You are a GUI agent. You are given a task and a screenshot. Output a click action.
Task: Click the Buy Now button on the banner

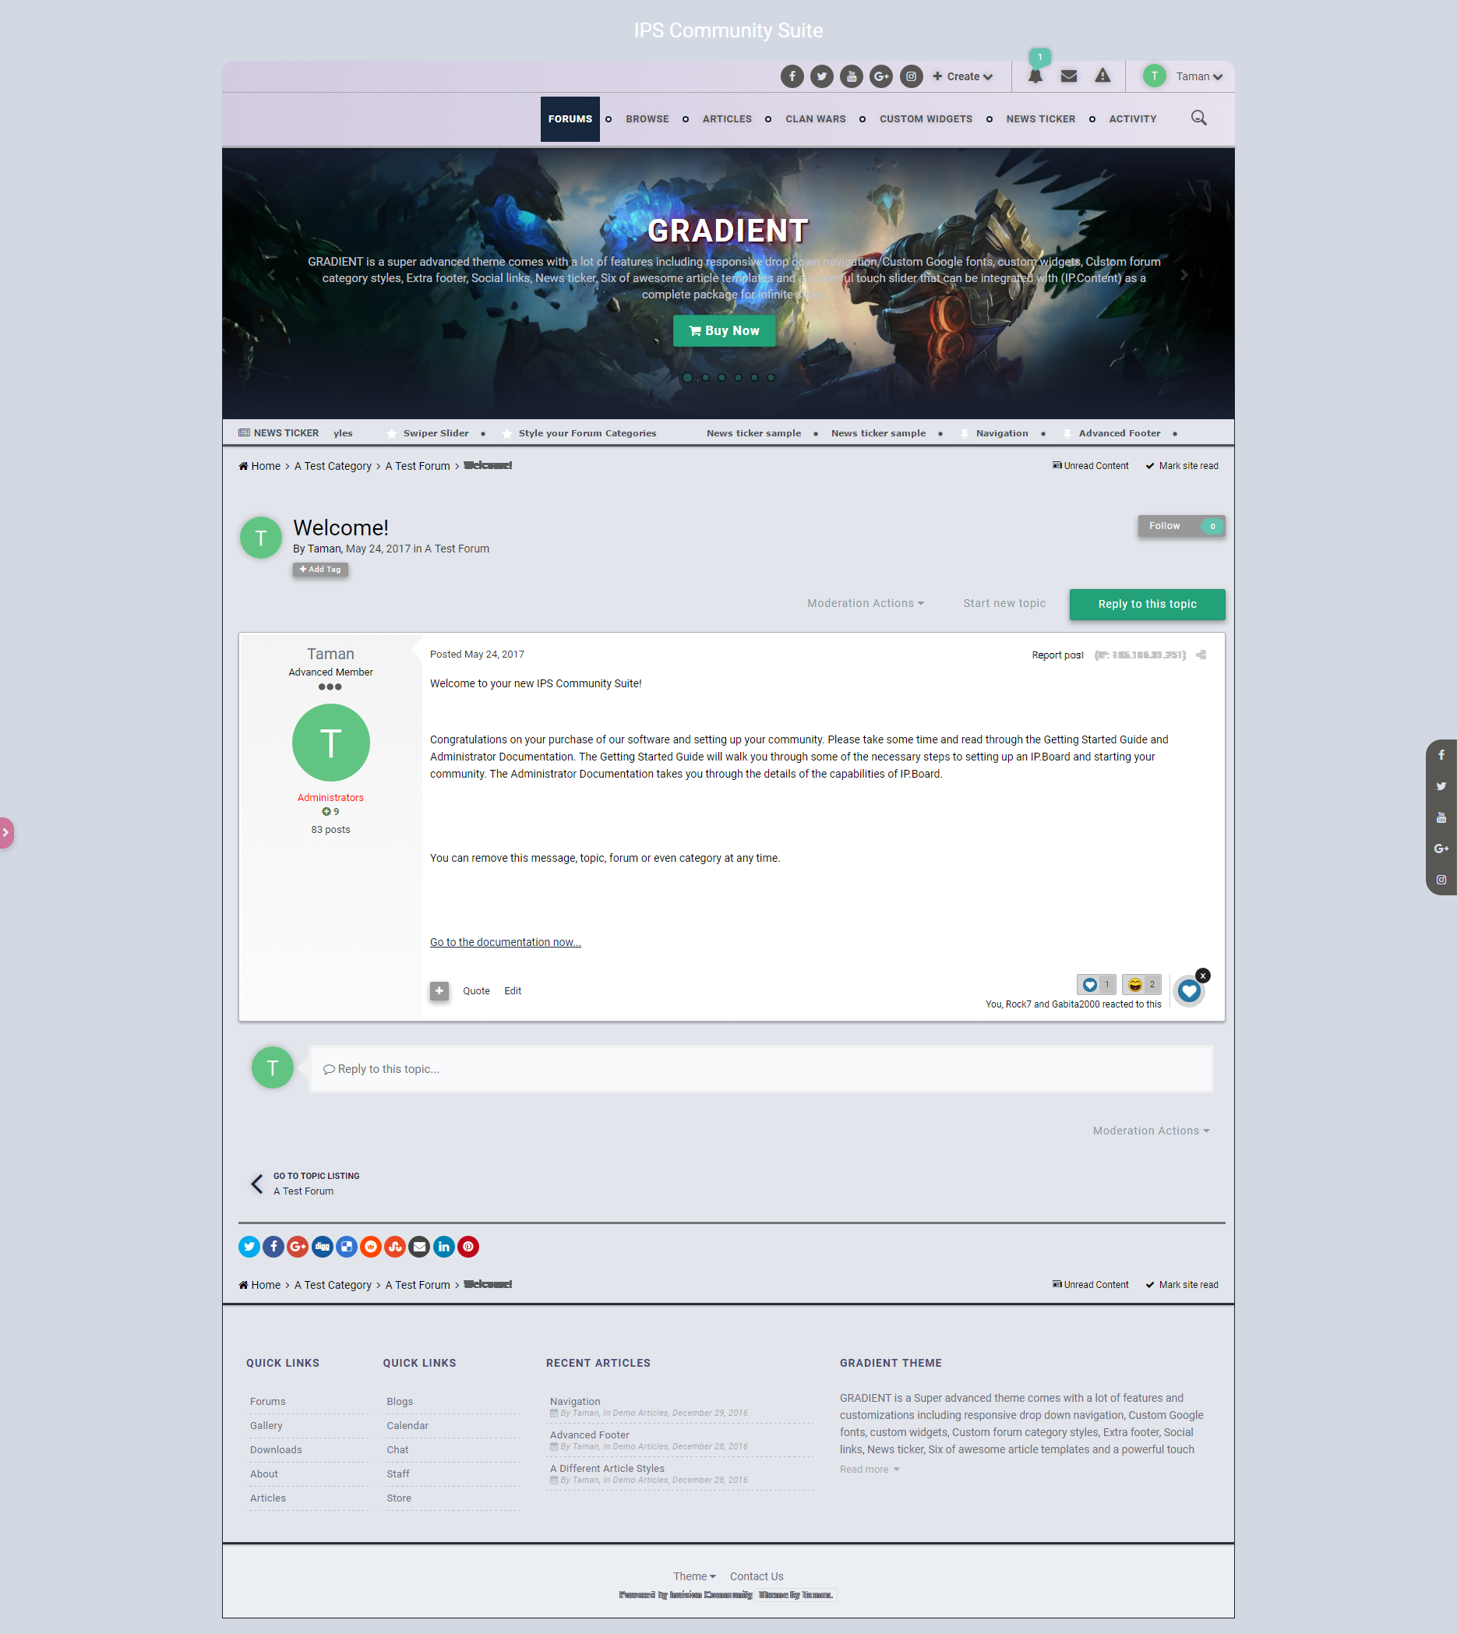click(x=724, y=330)
